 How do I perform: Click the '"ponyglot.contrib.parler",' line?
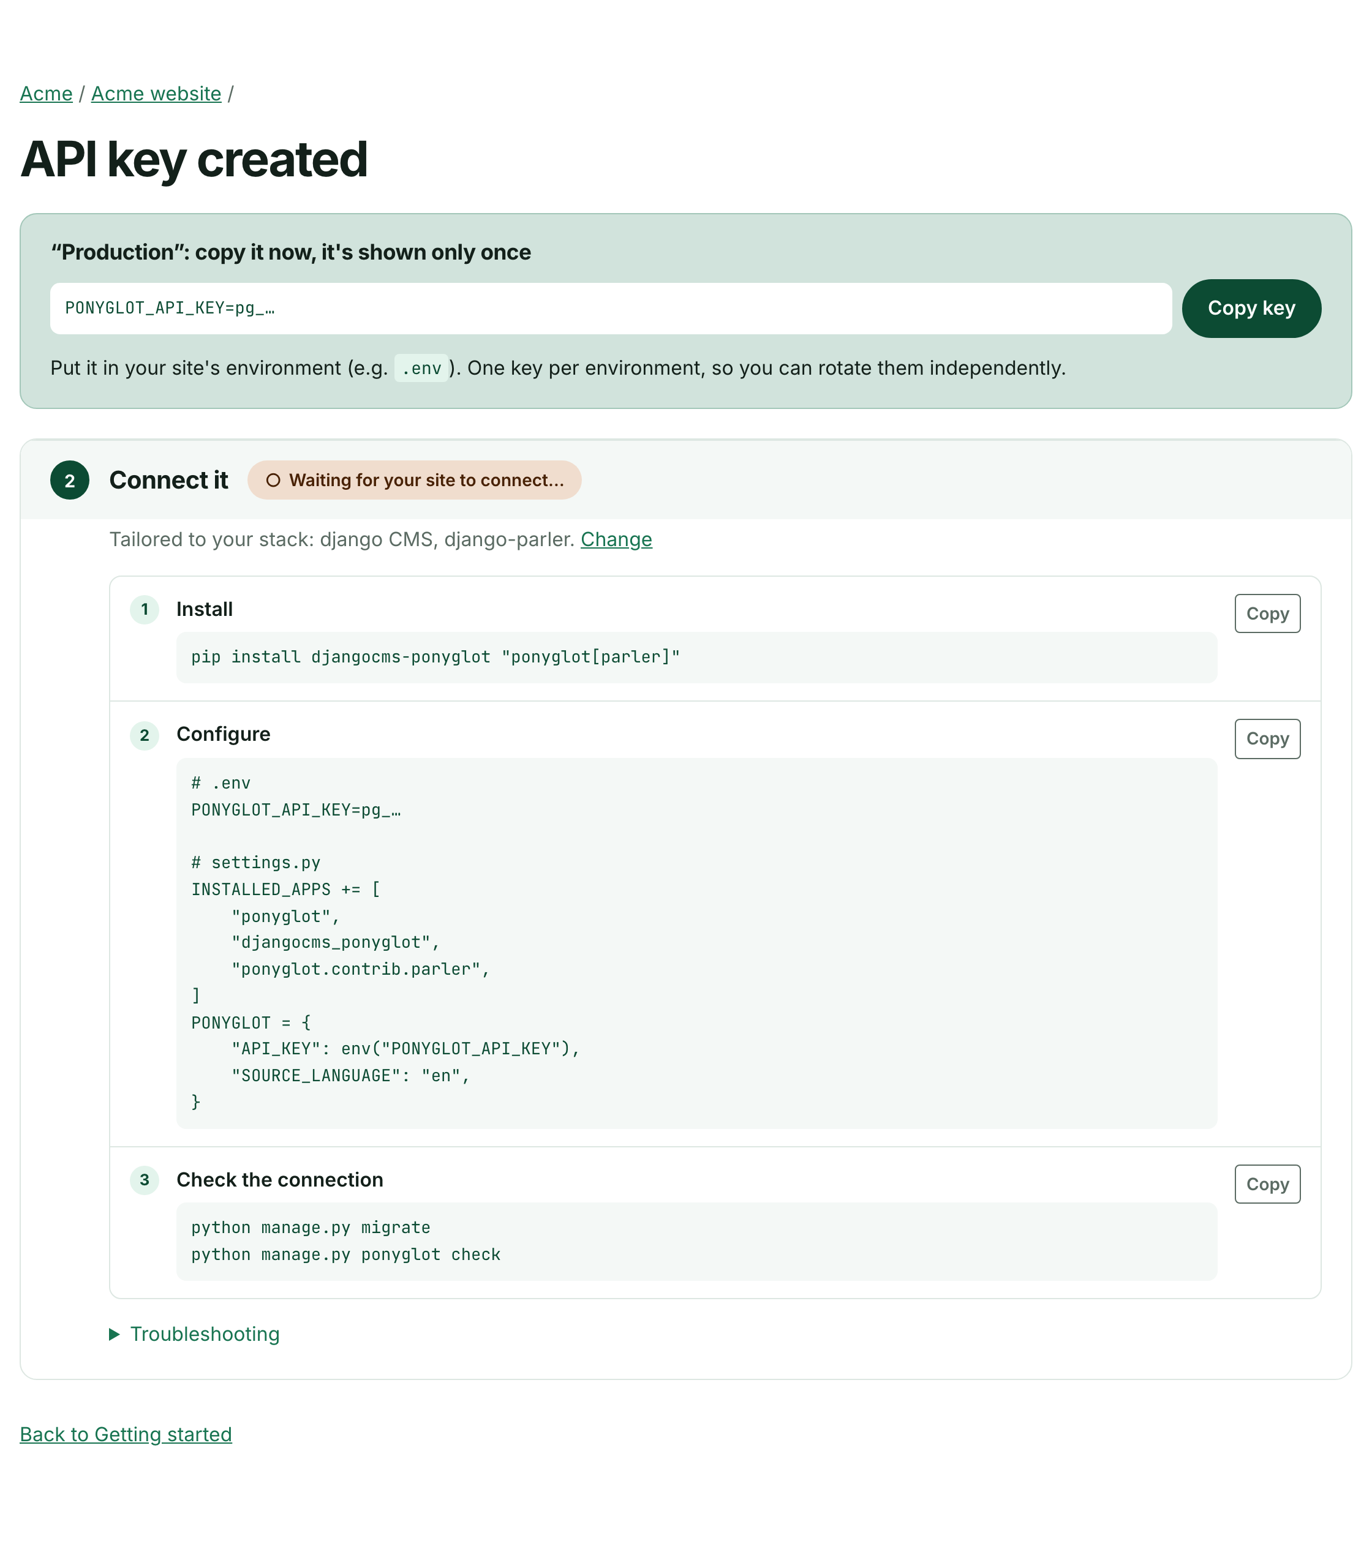click(x=361, y=969)
